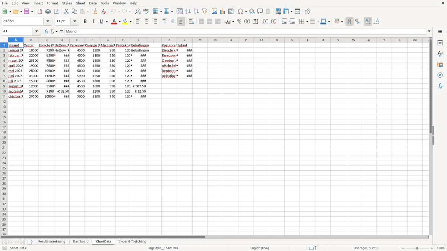Image resolution: width=447 pixels, height=251 pixels.
Task: Click Format as Percent icon
Action: tap(239, 22)
